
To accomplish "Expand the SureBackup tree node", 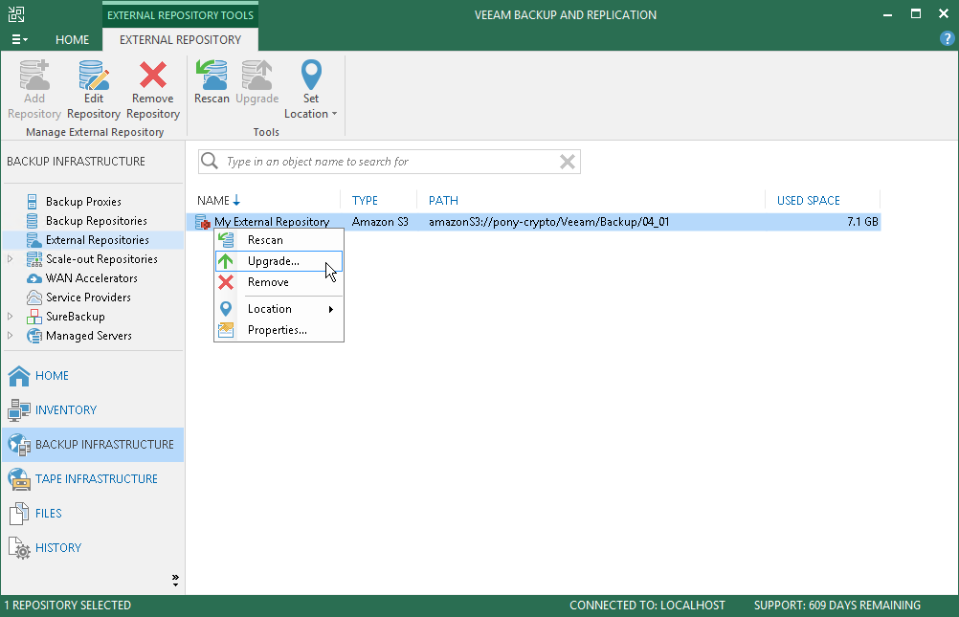I will 11,317.
